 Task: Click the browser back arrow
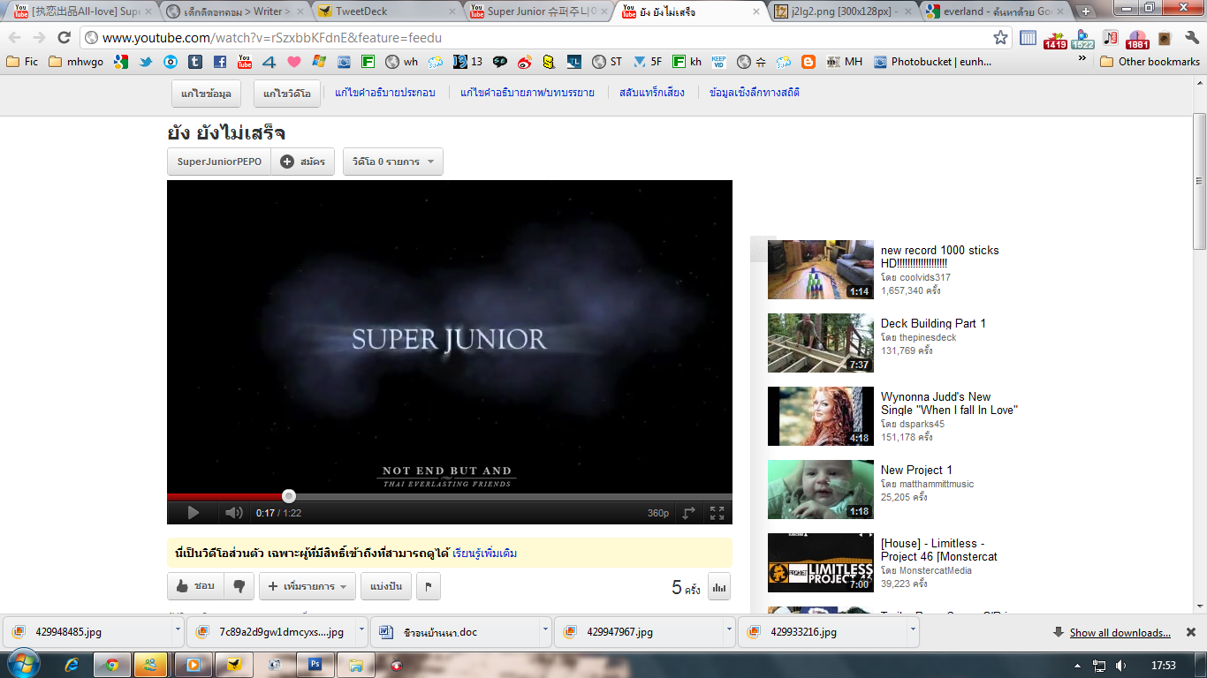(x=15, y=38)
